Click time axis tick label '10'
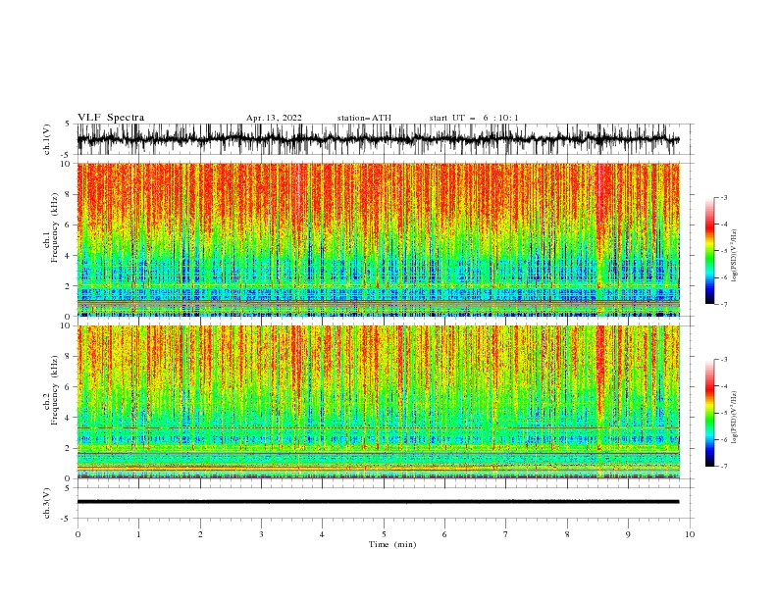The image size is (777, 600). point(690,534)
